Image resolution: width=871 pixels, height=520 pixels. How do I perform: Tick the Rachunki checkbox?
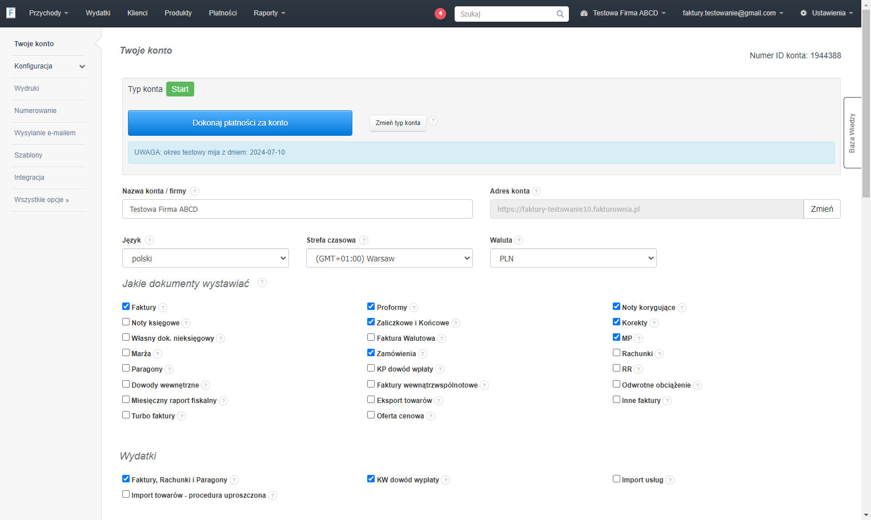pos(616,353)
